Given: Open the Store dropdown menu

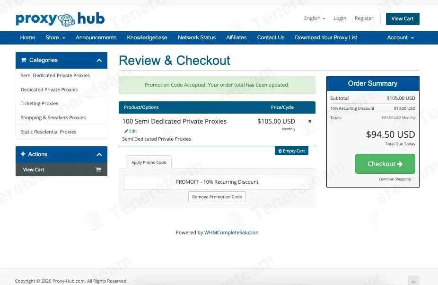Looking at the screenshot, I should click(55, 37).
